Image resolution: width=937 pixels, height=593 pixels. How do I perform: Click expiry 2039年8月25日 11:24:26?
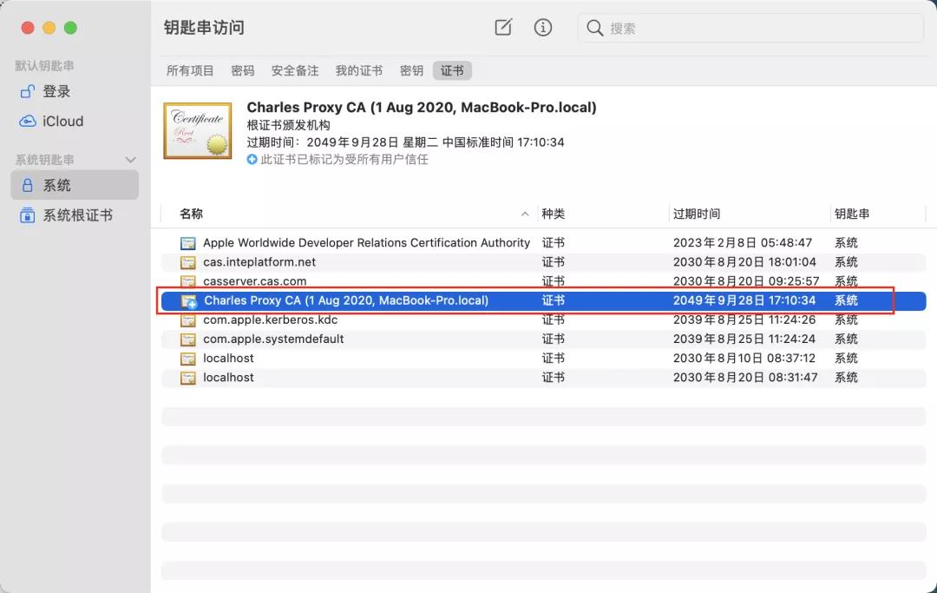[x=744, y=320]
